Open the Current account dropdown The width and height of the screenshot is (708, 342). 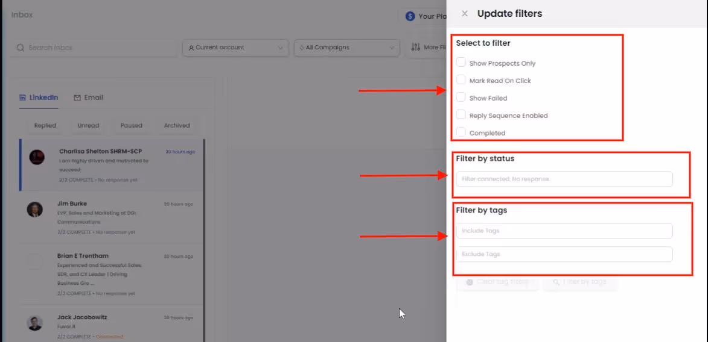[236, 48]
